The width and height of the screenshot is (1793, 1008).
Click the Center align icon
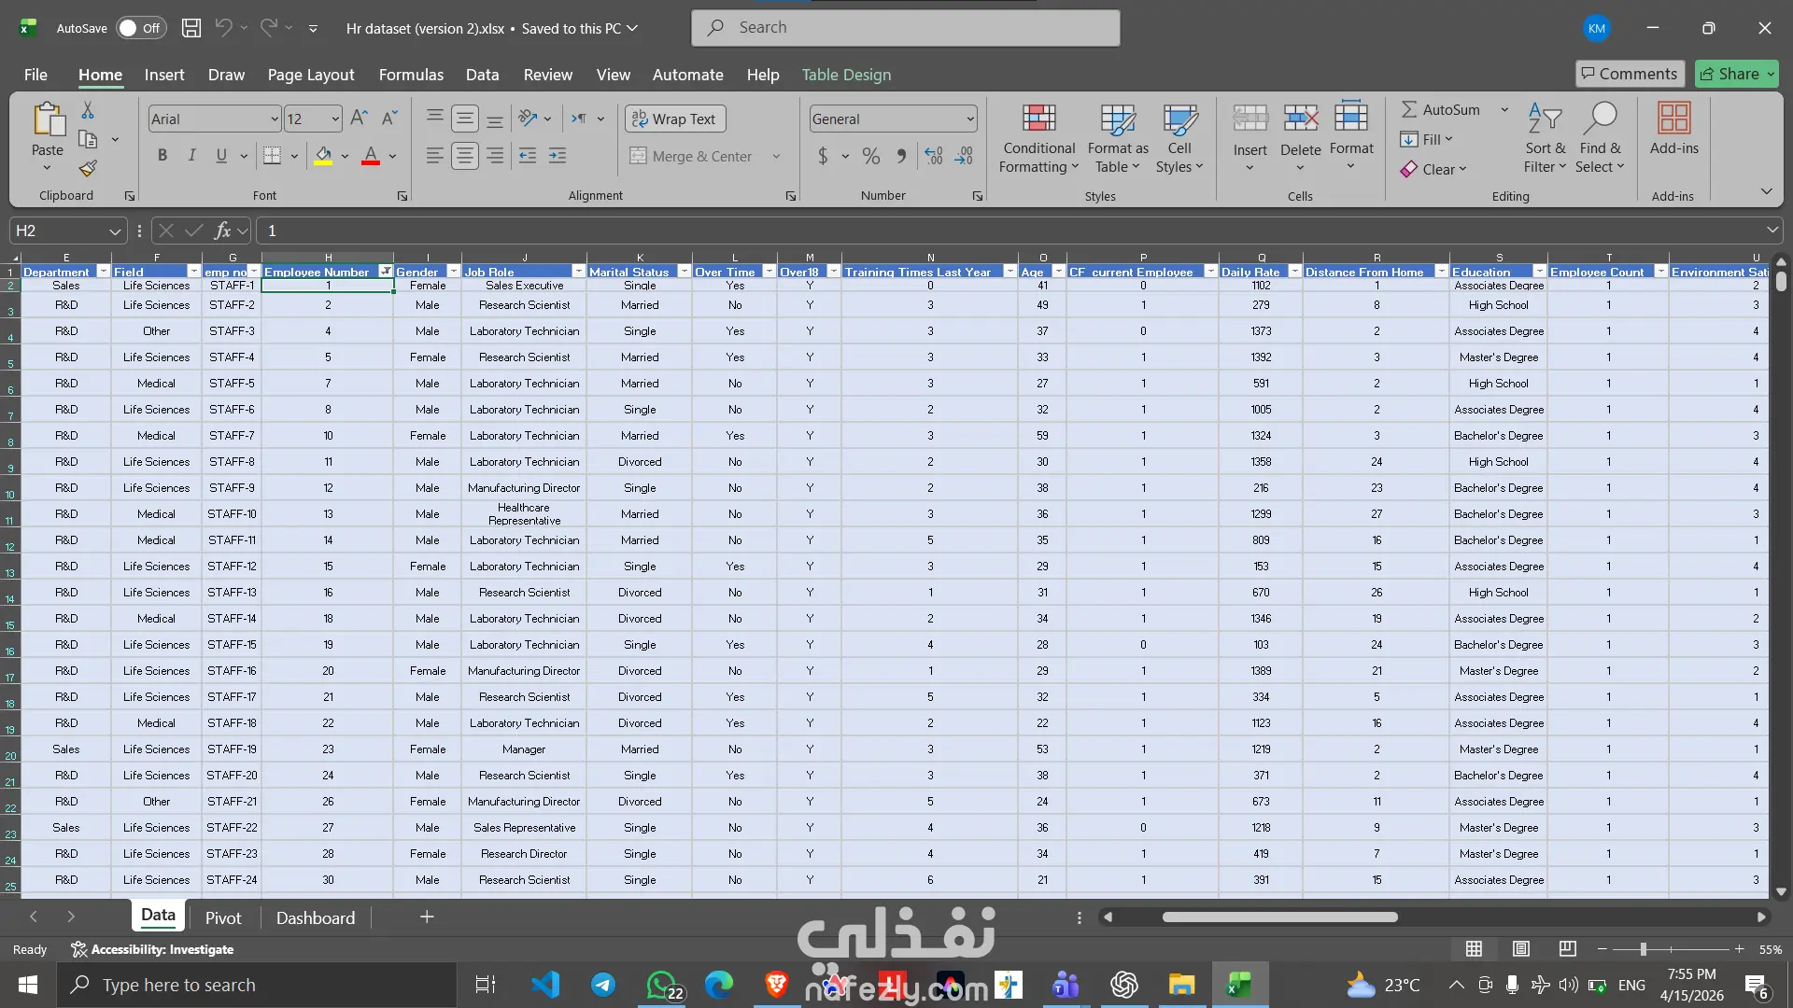(x=464, y=157)
